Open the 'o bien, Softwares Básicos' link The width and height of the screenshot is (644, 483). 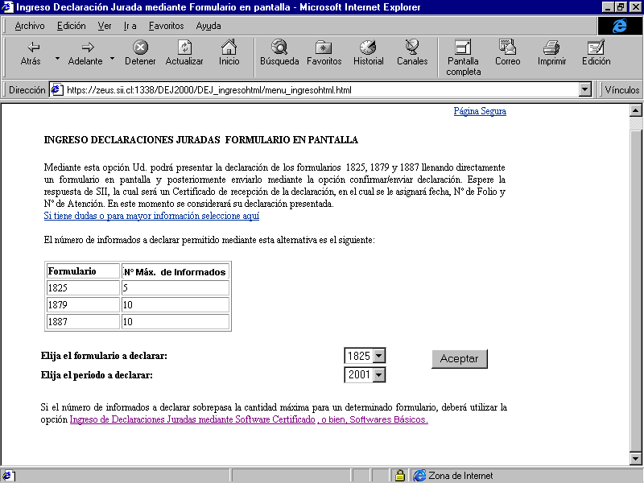point(373,419)
